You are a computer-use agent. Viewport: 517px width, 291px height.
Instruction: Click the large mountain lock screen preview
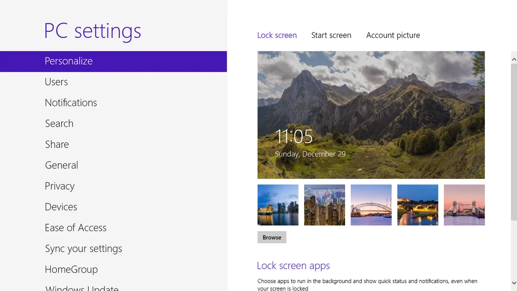click(371, 115)
